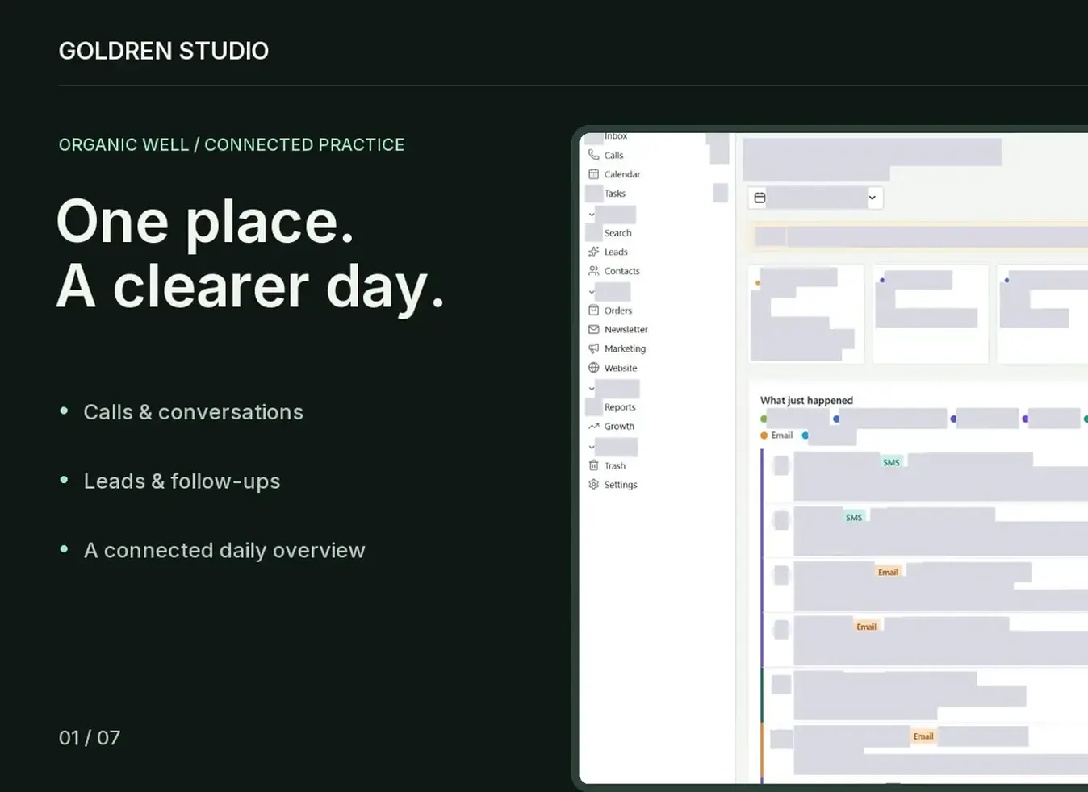The height and width of the screenshot is (792, 1088).
Task: Open Newsletter via the envelope icon
Action: pyautogui.click(x=593, y=330)
